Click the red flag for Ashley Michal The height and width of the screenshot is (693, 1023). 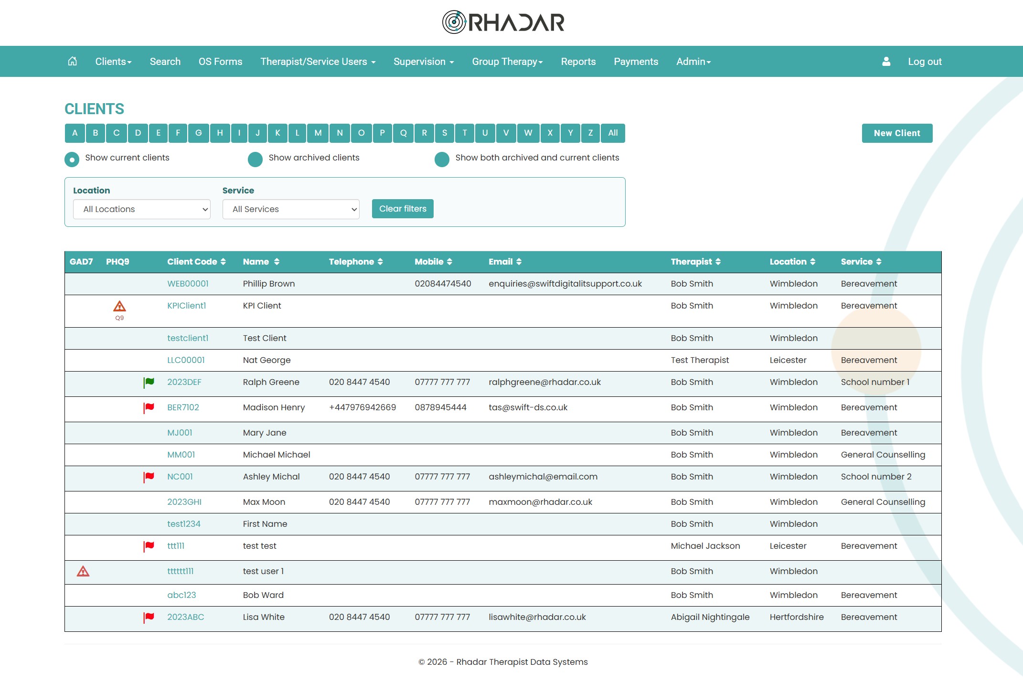tap(149, 477)
